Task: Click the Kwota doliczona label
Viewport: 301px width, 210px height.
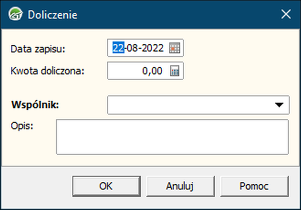Action: click(48, 70)
